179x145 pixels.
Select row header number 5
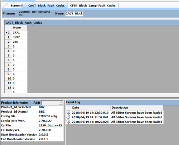pos(8,55)
